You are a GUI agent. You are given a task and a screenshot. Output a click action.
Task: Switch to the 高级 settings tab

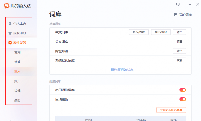(x=17, y=100)
